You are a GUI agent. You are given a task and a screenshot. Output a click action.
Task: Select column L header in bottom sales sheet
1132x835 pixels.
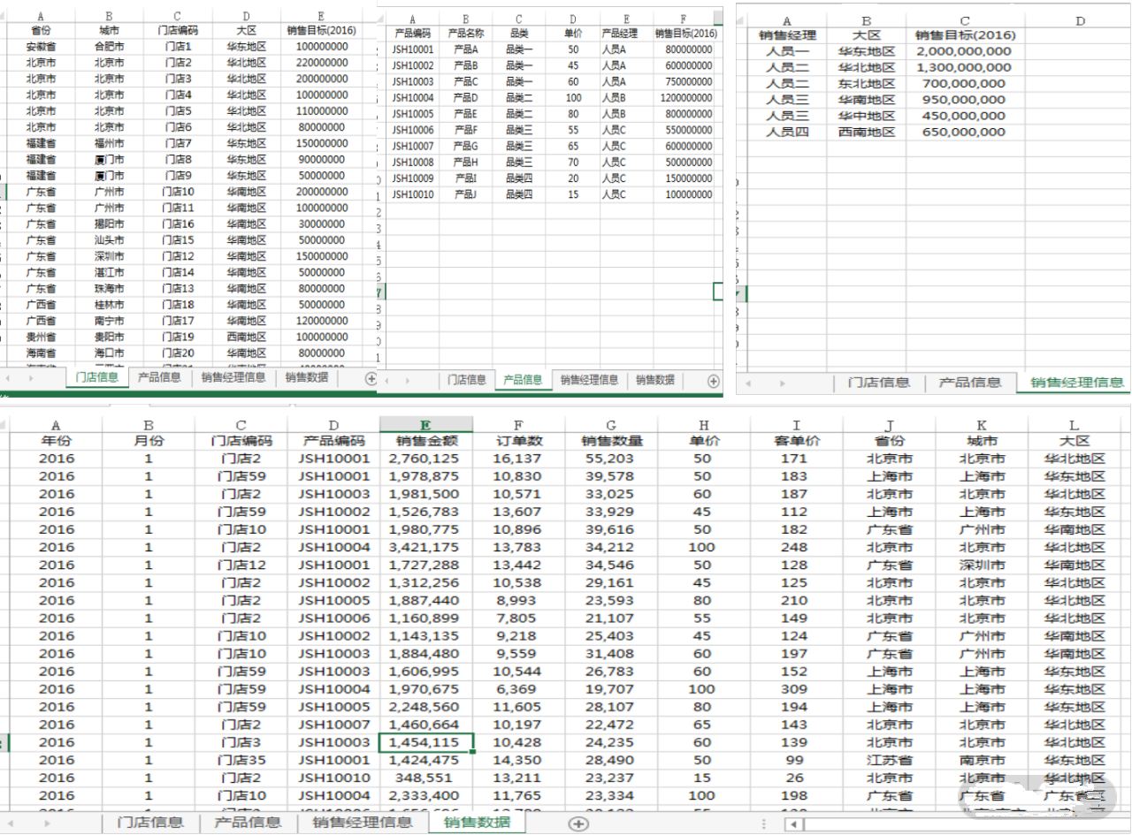1075,425
